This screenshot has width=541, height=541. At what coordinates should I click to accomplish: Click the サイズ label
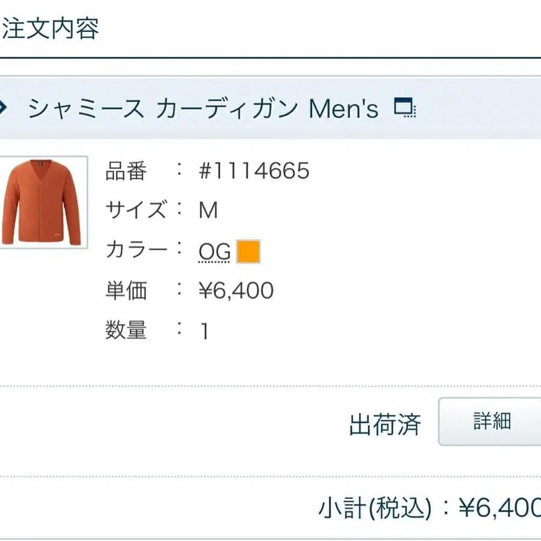(x=136, y=210)
